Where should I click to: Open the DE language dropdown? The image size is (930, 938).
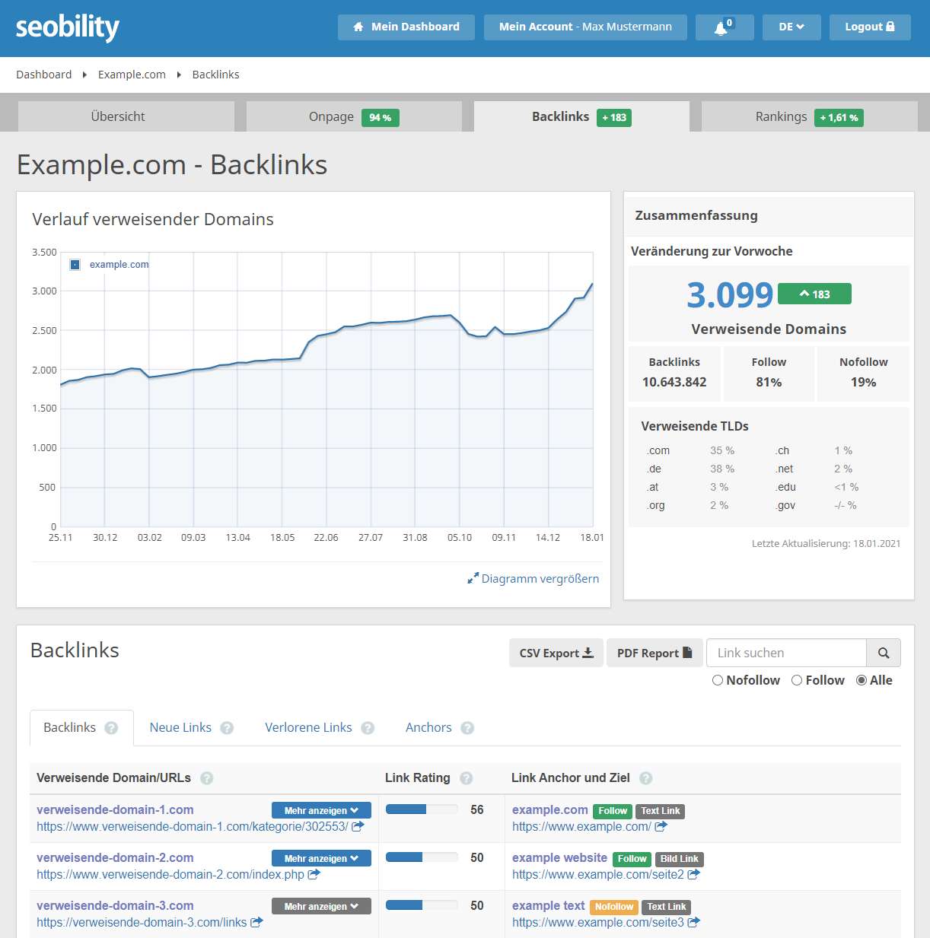pos(791,27)
